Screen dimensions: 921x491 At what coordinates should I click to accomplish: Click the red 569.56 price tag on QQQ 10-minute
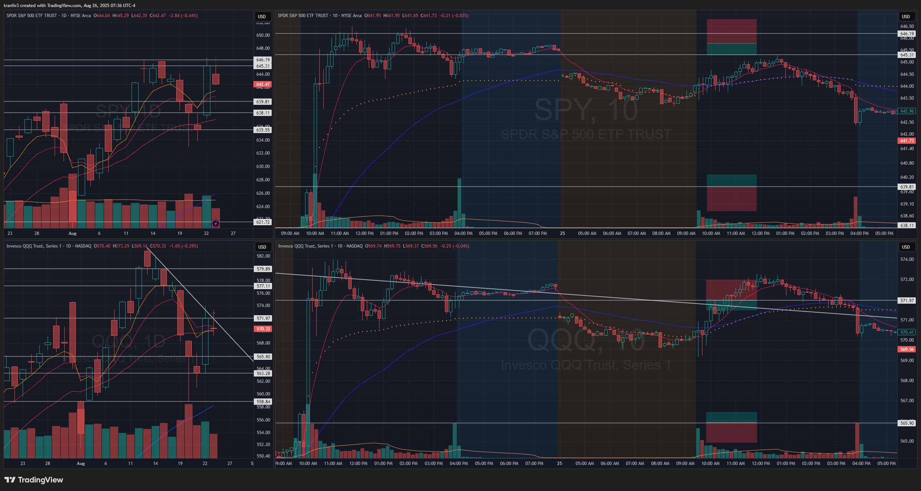point(907,349)
